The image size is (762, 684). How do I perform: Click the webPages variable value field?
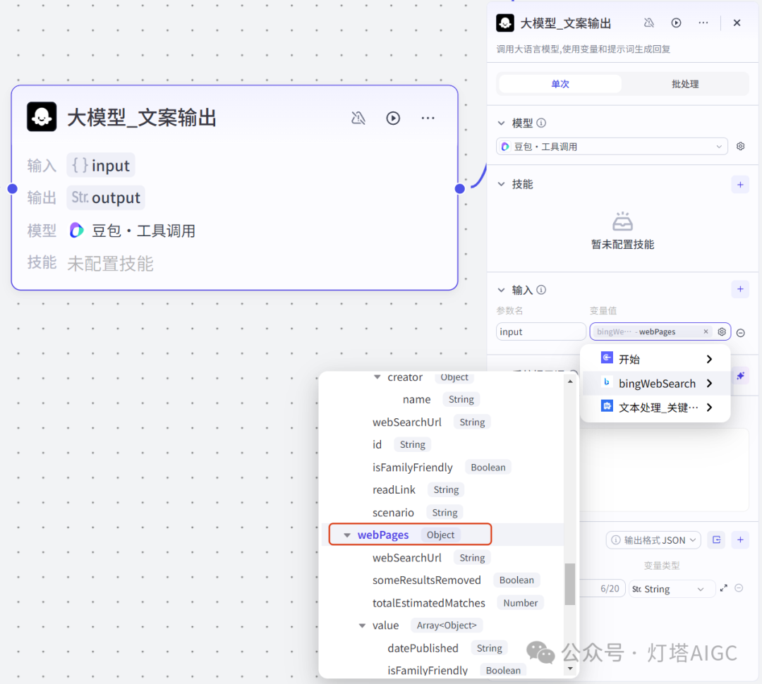point(660,332)
